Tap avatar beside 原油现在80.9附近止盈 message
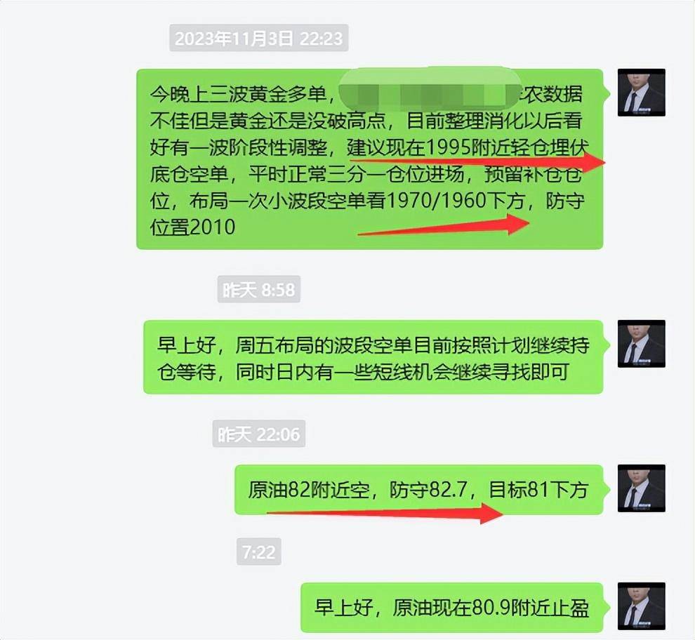The width and height of the screenshot is (695, 640). (642, 606)
